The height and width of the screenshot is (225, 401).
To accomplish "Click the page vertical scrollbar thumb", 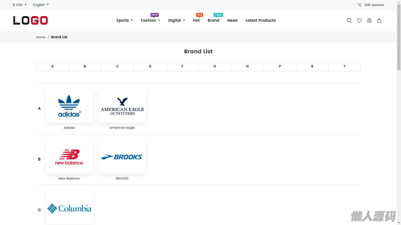I will point(399,37).
